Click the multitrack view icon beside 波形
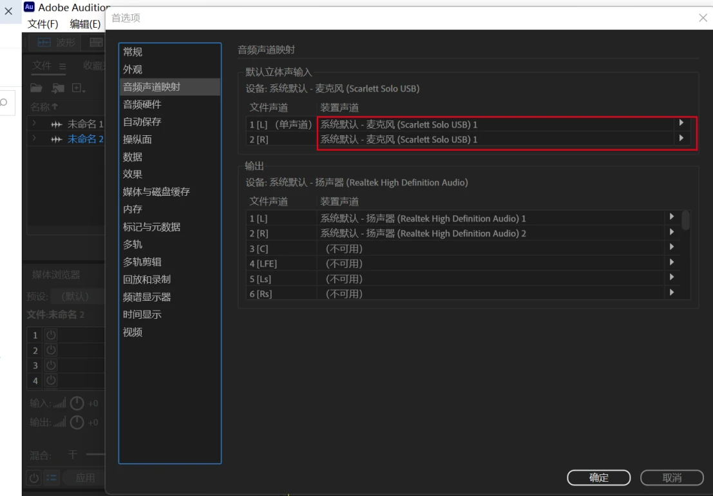 96,43
